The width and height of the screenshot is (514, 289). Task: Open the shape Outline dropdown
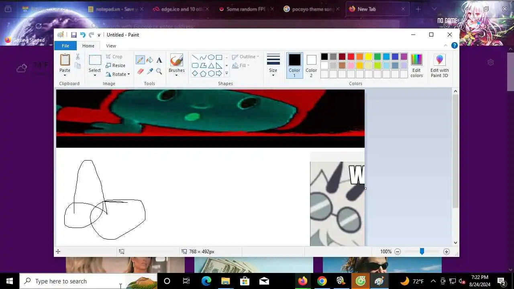coord(245,57)
